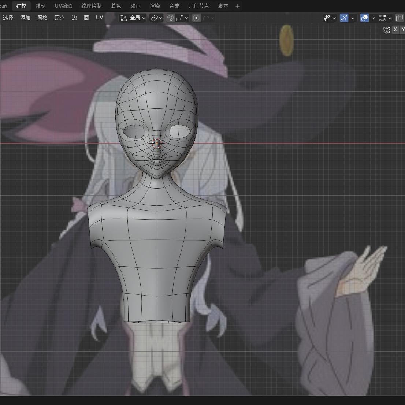Screen dimensions: 405x405
Task: Open the proportional editing falloff dropdown
Action: (x=208, y=18)
